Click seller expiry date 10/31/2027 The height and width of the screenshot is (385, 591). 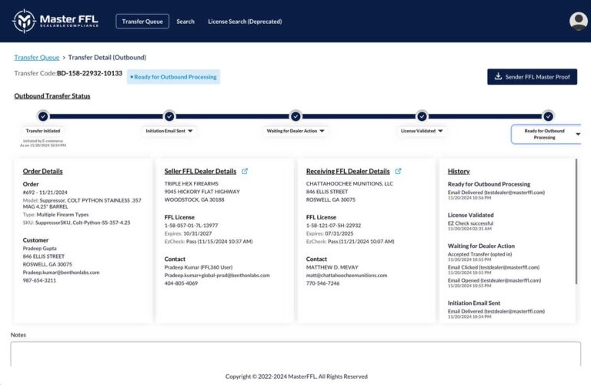click(x=198, y=233)
